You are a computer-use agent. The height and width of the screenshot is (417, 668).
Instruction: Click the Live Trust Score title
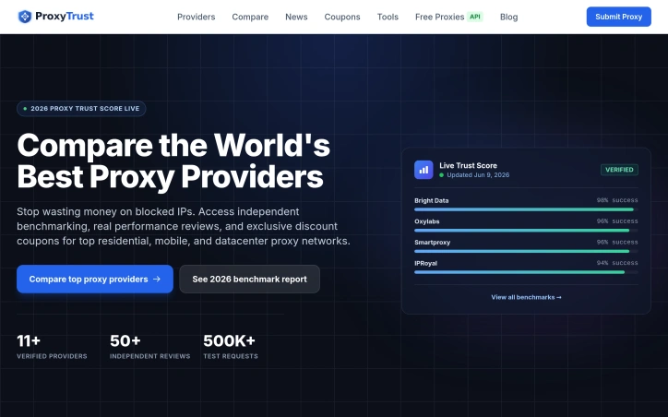(x=468, y=165)
